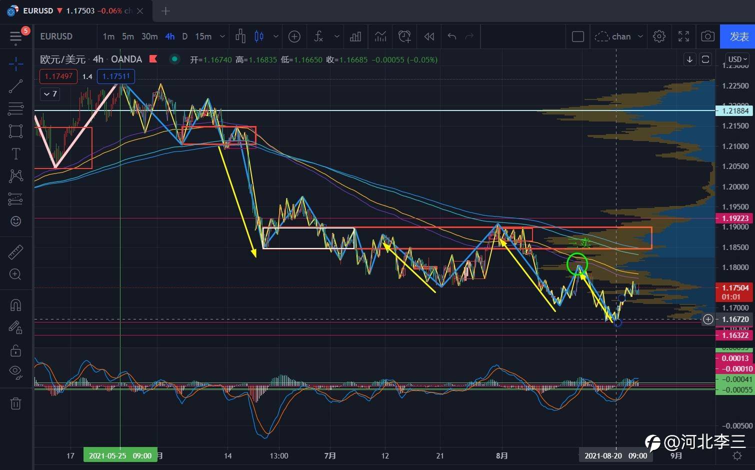This screenshot has height=470, width=755.
Task: Expand the timeframe interval dropdown arrow
Action: 222,36
